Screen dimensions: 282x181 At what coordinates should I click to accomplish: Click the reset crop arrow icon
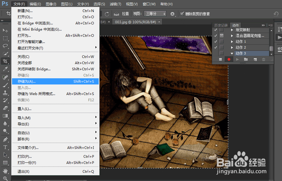point(276,14)
